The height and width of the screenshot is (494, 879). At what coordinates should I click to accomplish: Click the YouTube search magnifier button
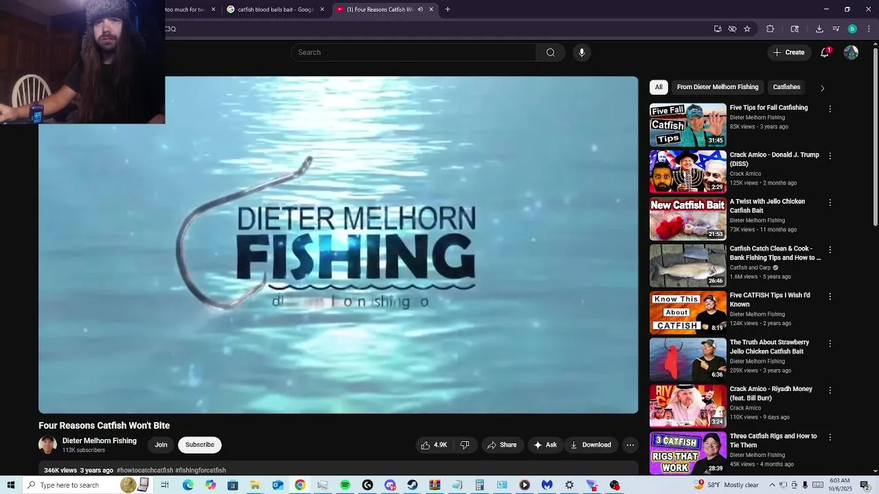coord(550,53)
